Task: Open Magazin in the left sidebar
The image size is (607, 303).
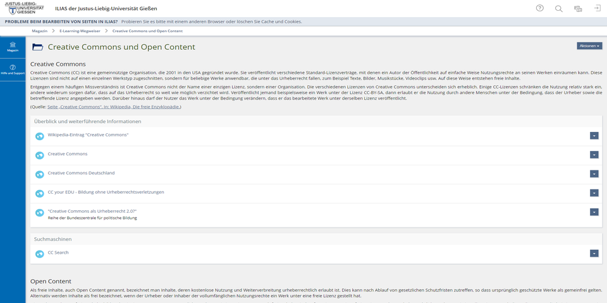Action: point(13,47)
